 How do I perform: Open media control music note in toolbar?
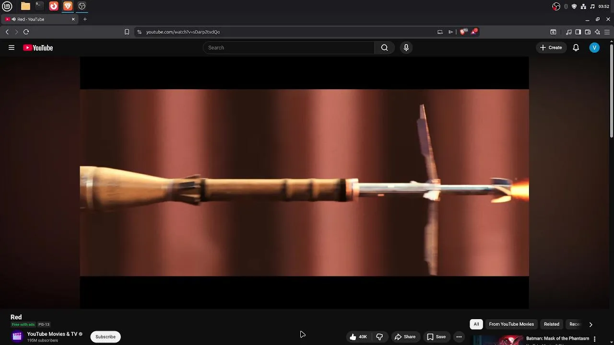568,32
